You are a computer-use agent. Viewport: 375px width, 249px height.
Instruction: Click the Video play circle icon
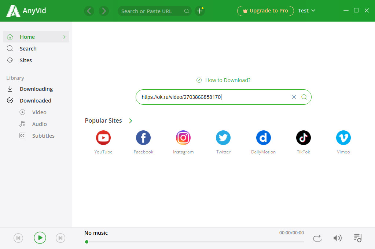[x=22, y=112]
